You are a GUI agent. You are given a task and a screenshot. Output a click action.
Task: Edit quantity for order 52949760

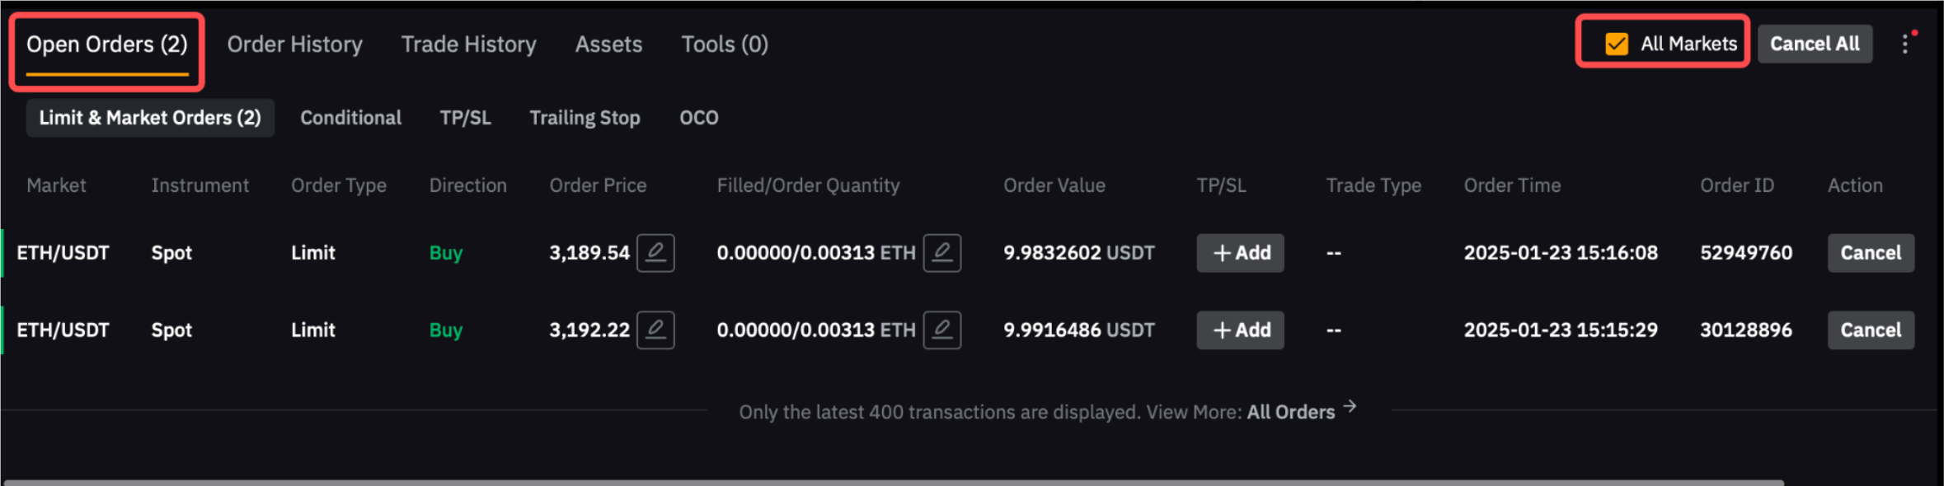tap(942, 253)
